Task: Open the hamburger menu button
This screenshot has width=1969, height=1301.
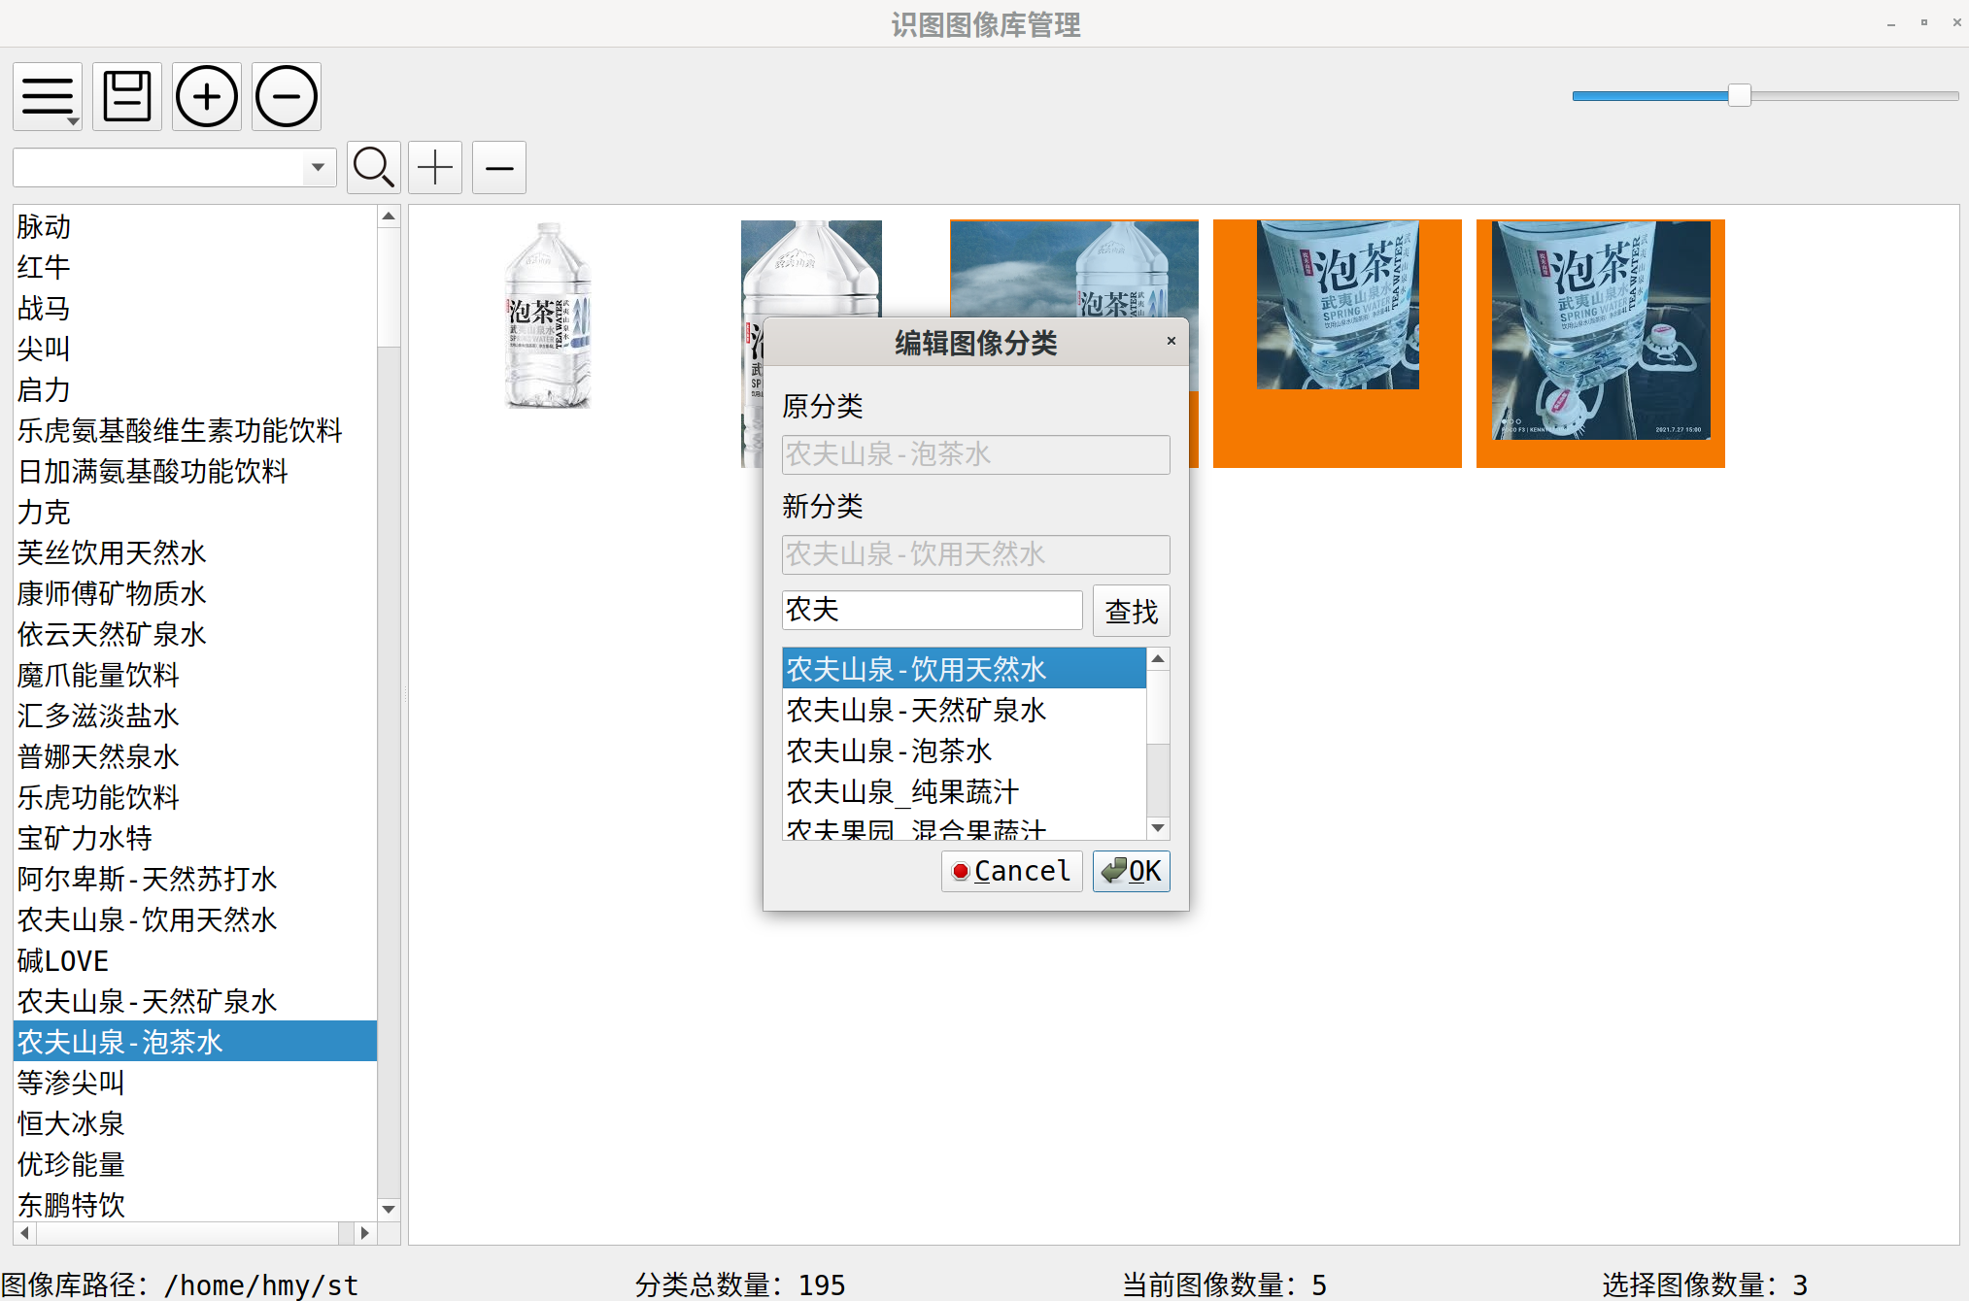Action: 48,96
